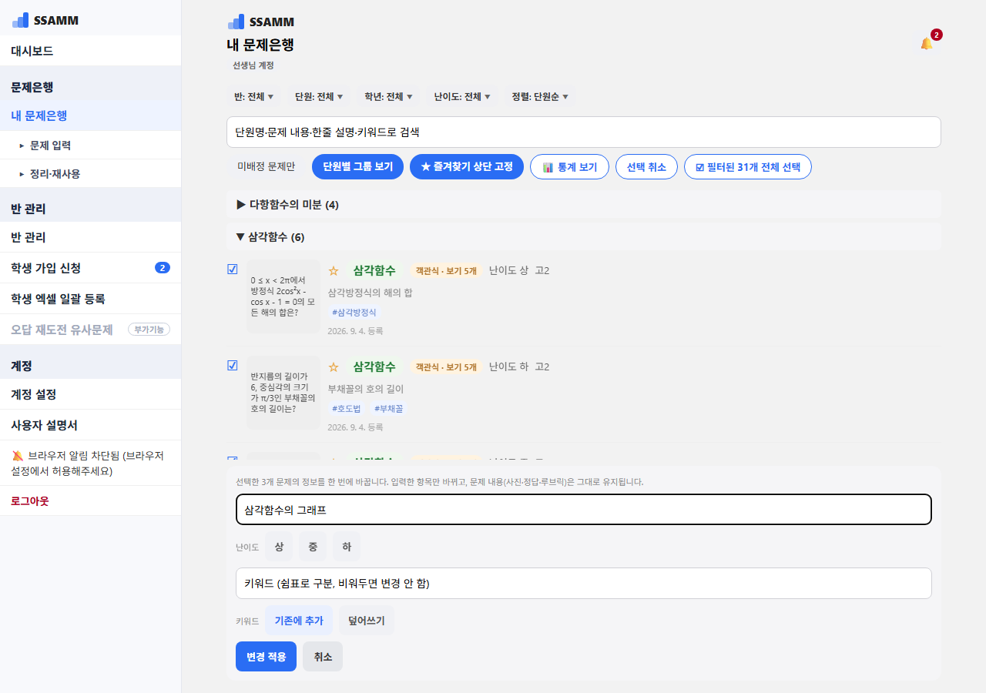986x693 pixels.
Task: Open 반 관리 menu item
Action: coord(91,237)
